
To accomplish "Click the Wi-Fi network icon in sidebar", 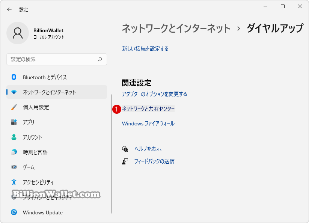I will coord(14,92).
